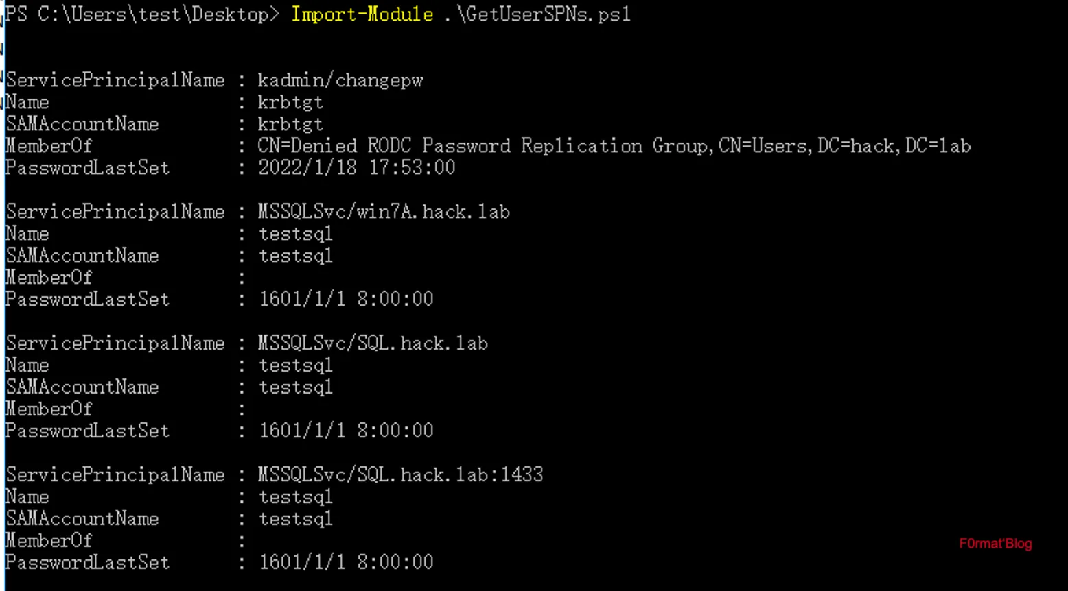Click the DC=hack,DC=lab portion of MemberOf
1068x591 pixels.
tap(894, 146)
